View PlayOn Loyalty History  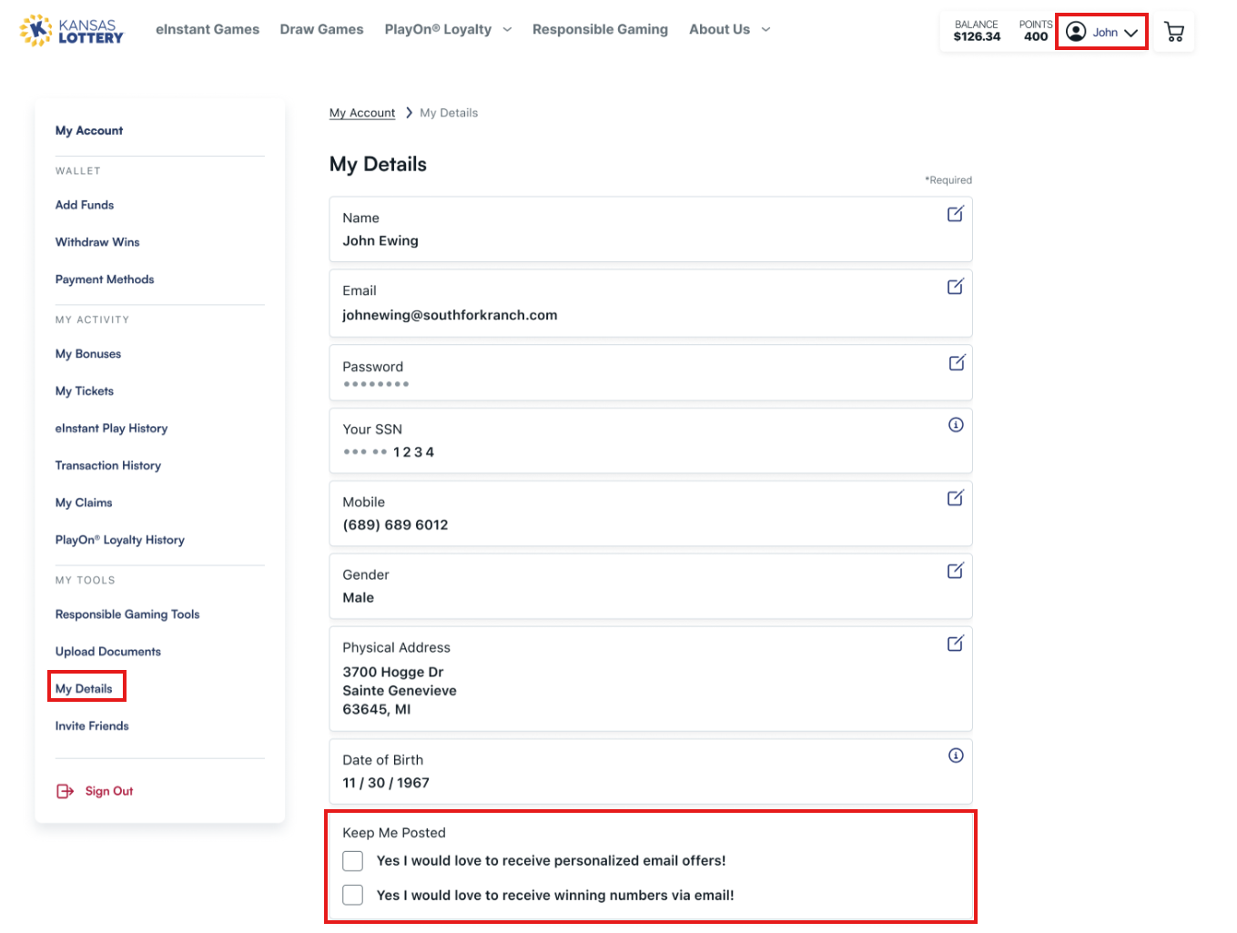click(120, 540)
